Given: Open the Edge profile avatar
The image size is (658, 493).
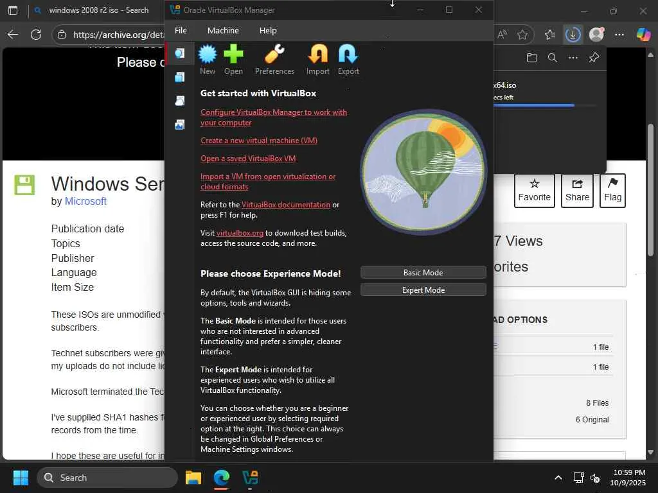Looking at the screenshot, I should [x=596, y=35].
